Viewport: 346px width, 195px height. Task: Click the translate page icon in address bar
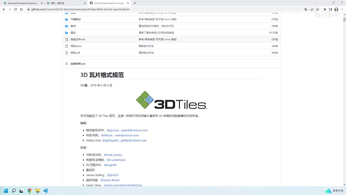306,9
